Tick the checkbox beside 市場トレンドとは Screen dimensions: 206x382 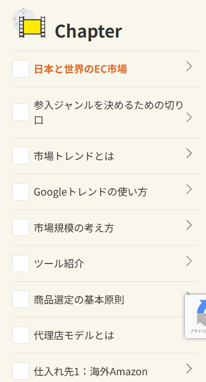[21, 156]
